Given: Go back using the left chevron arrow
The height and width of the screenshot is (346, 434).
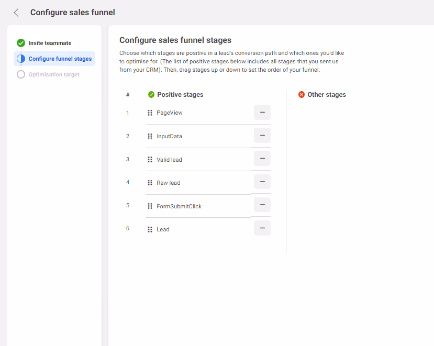Looking at the screenshot, I should [x=16, y=13].
